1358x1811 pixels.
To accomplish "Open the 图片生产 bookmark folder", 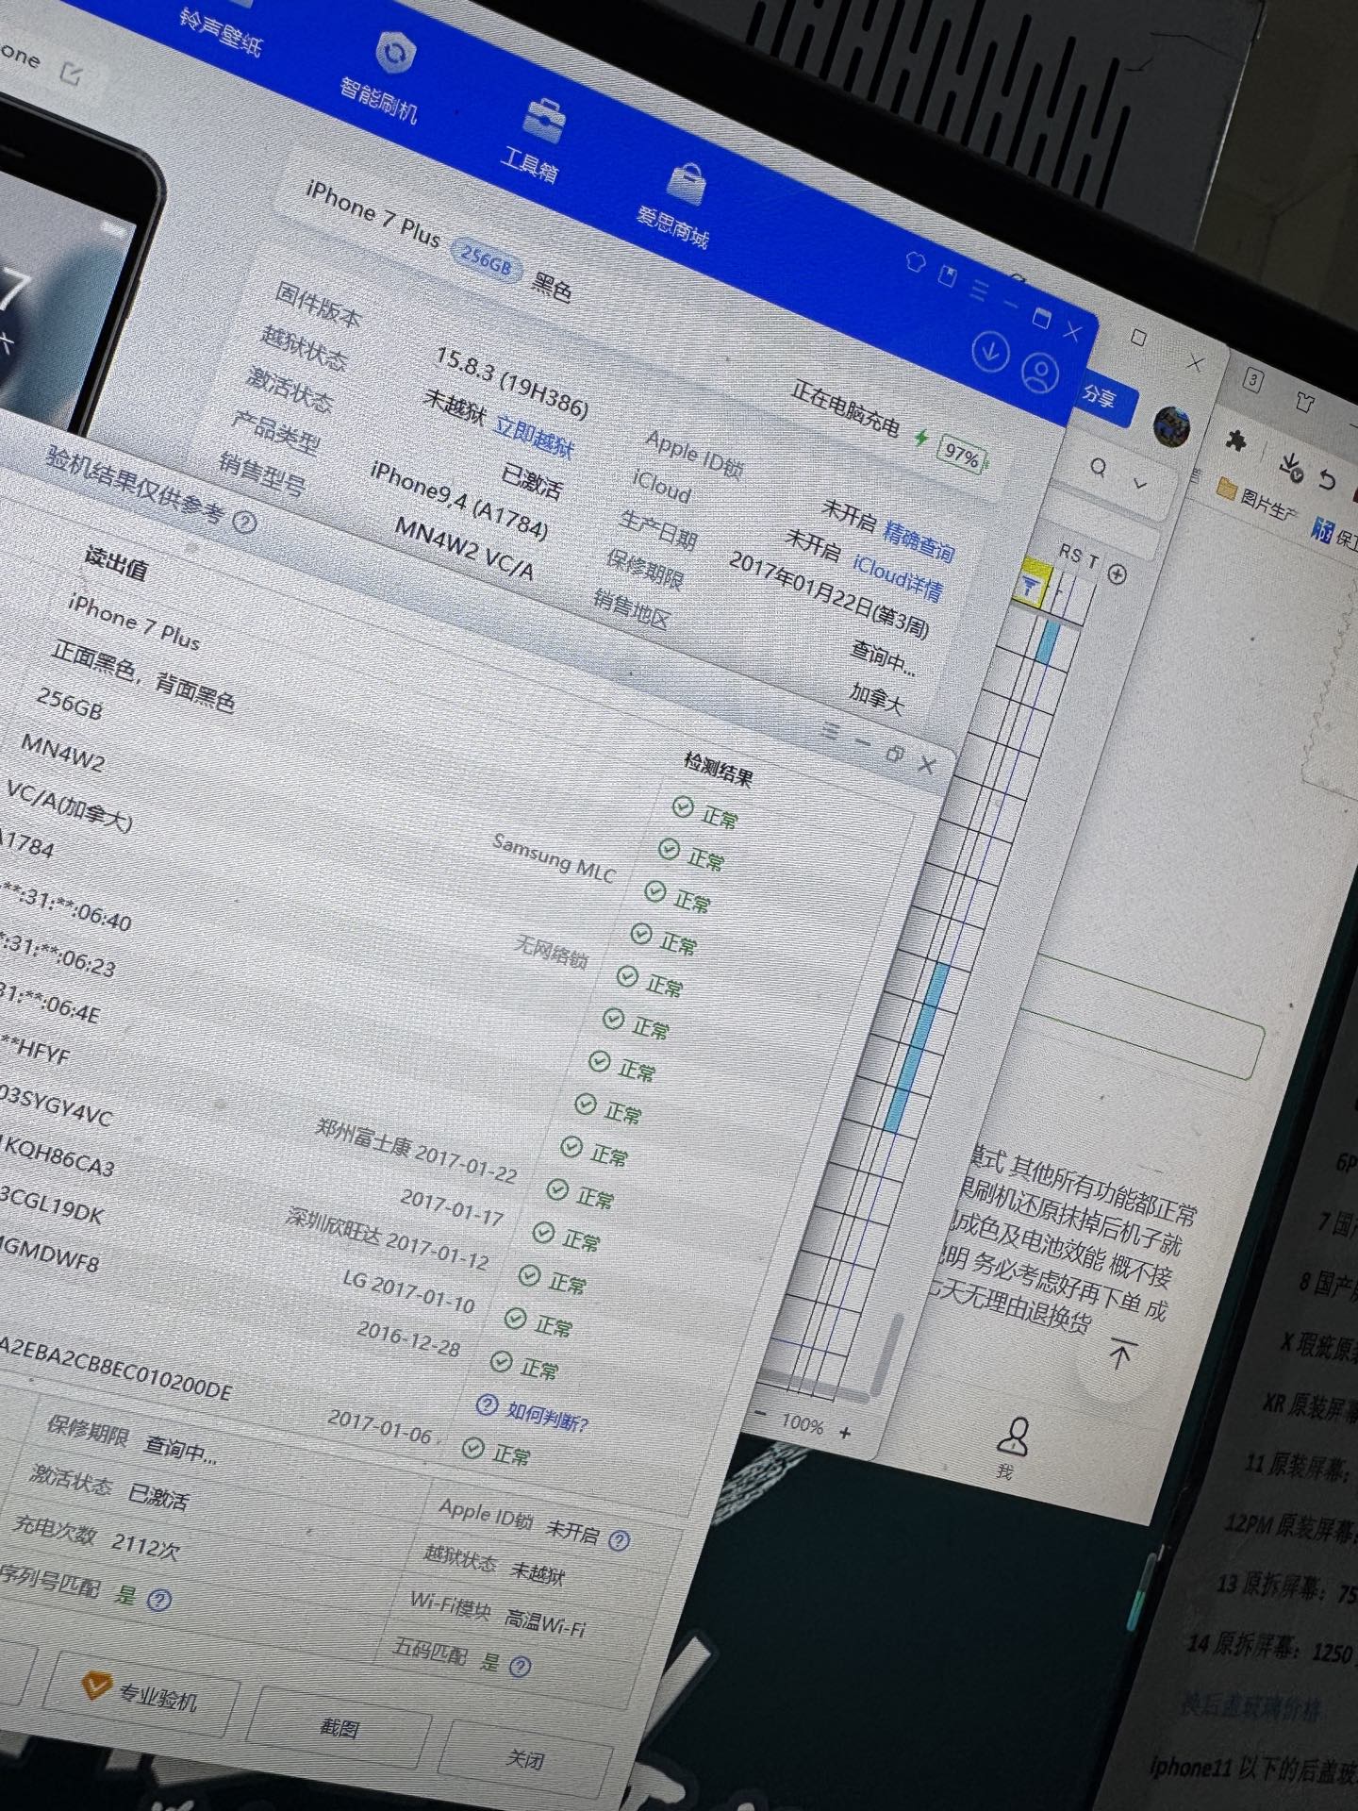I will 1258,498.
